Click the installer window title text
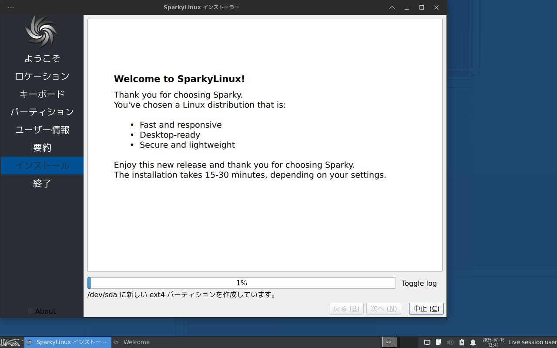This screenshot has width=557, height=348. coord(201,7)
